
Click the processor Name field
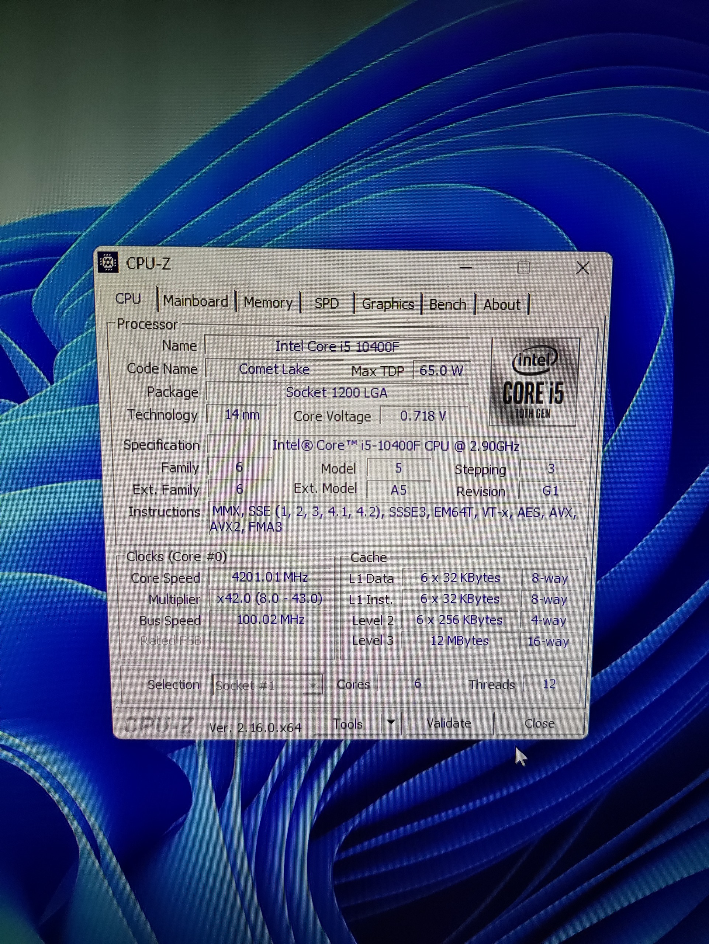tap(337, 346)
